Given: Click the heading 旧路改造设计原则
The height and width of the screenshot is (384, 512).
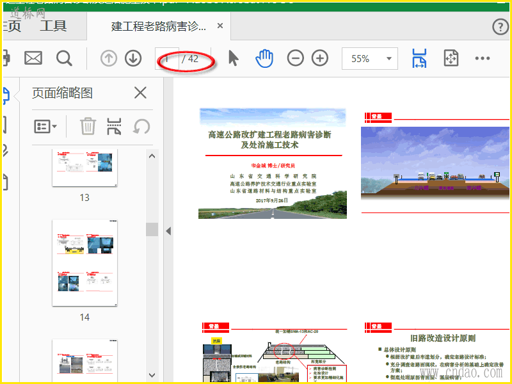Looking at the screenshot, I should [443, 339].
